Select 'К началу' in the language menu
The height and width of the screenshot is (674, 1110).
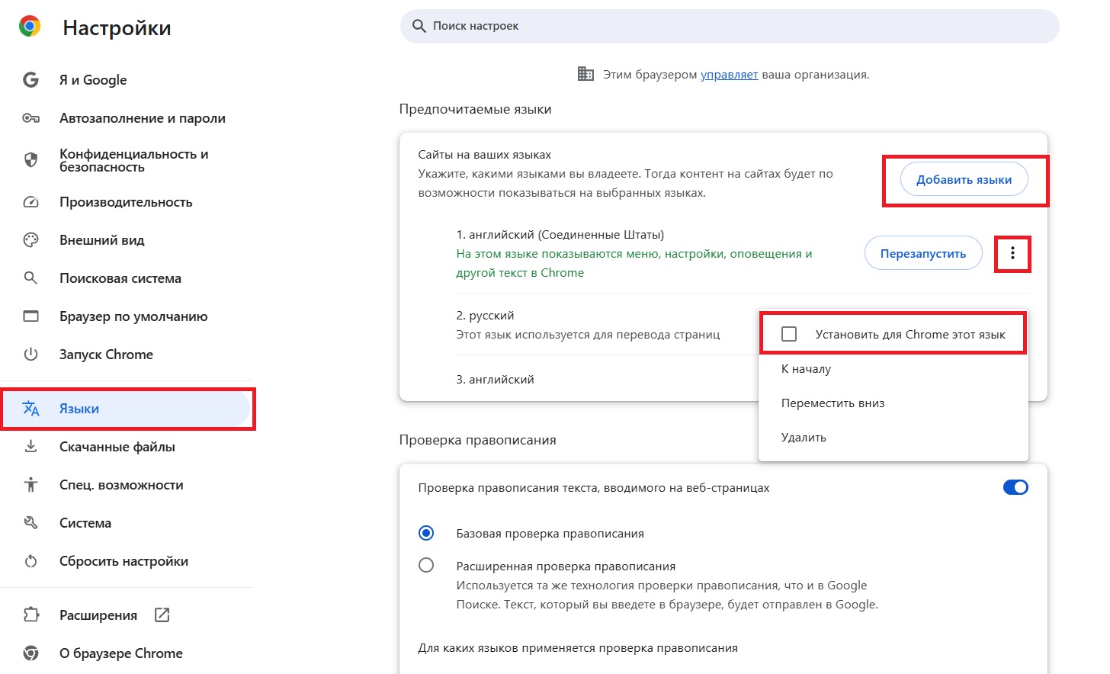[x=806, y=369]
